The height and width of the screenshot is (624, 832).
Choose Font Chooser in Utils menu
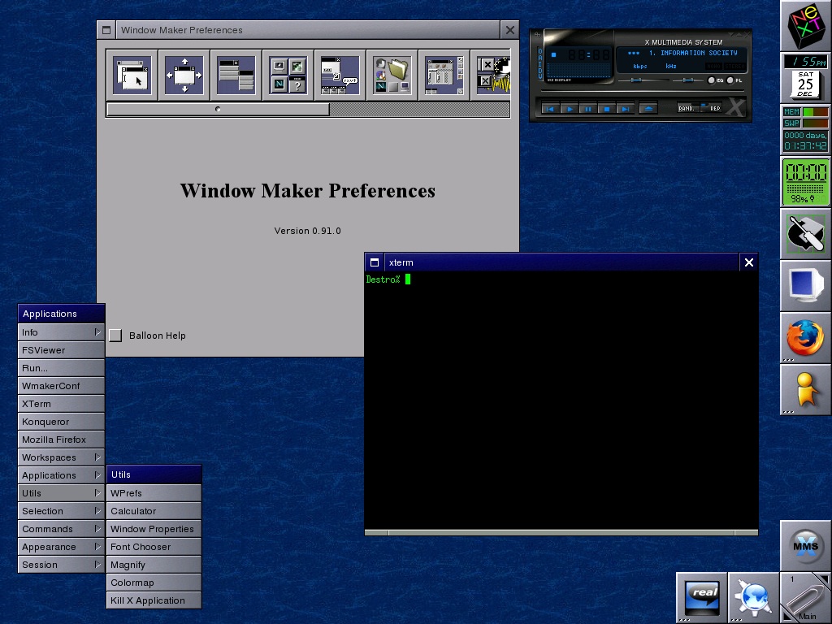tap(154, 547)
